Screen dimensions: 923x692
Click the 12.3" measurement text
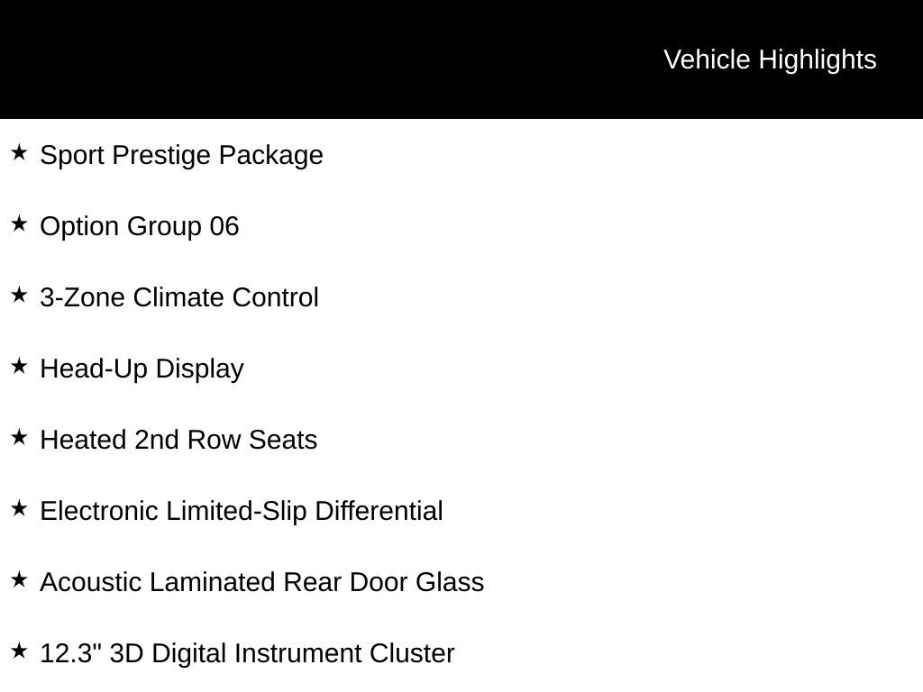click(70, 653)
